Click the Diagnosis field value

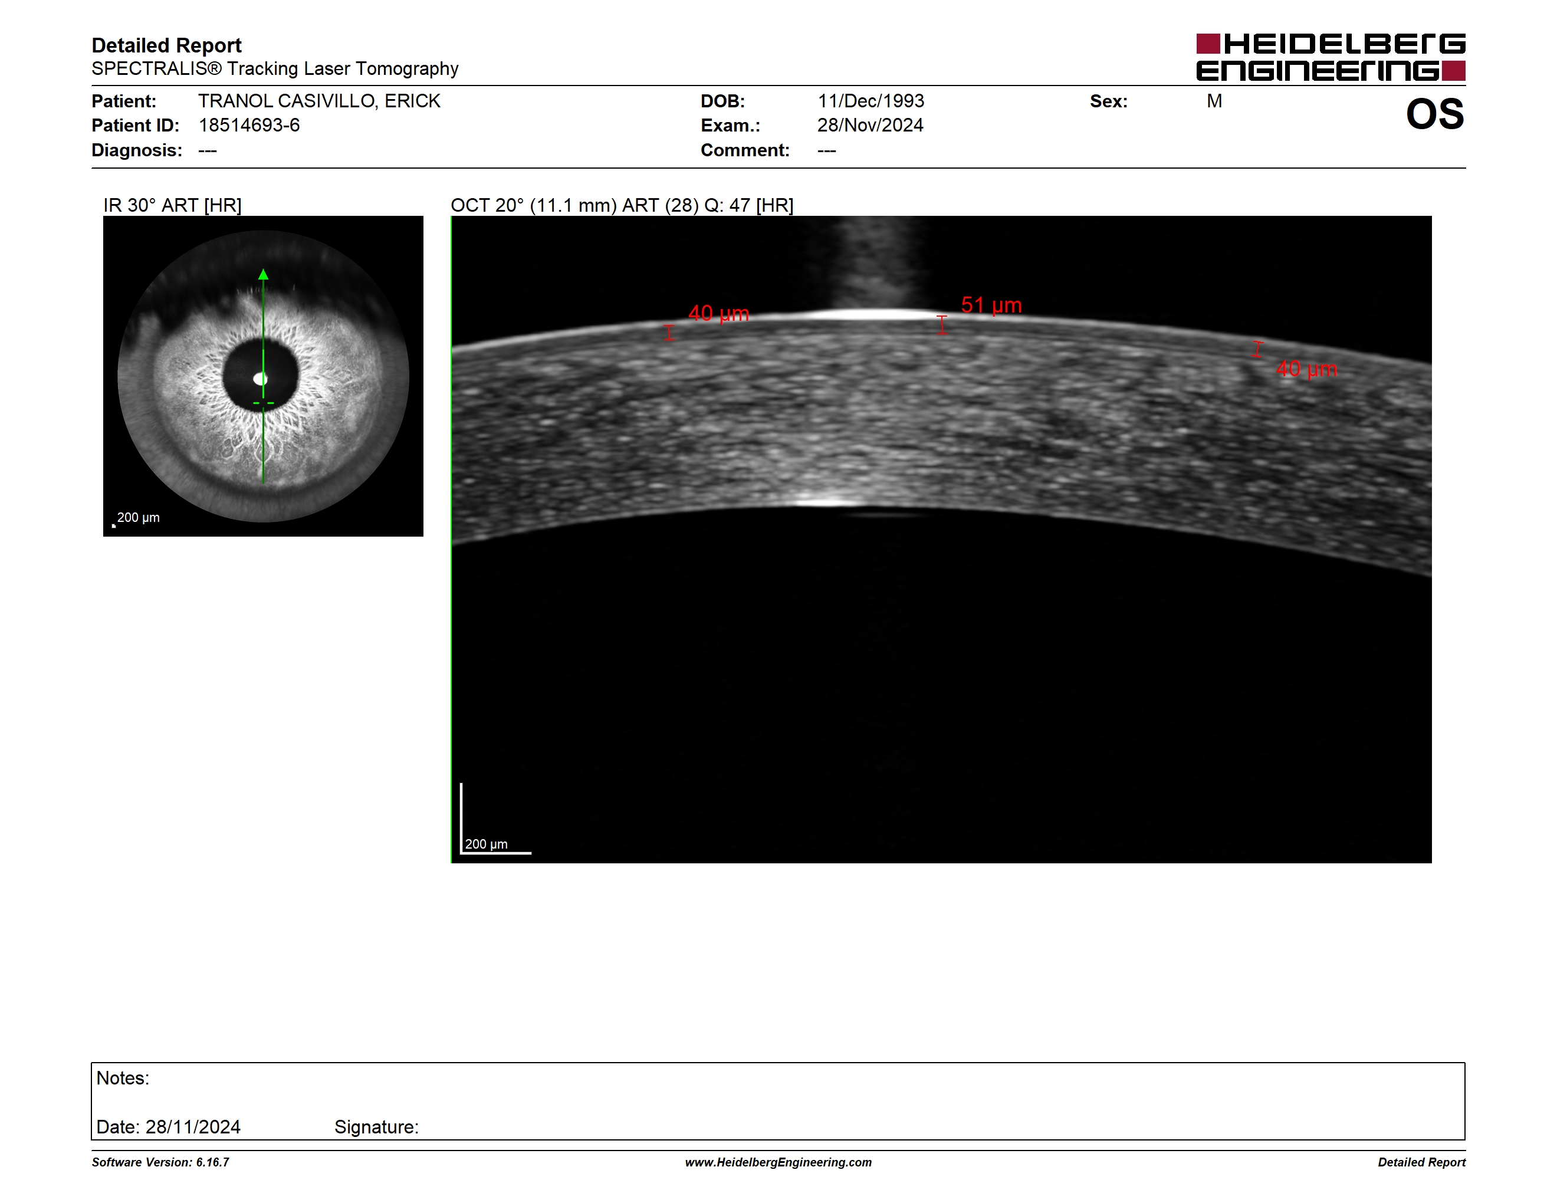click(208, 150)
